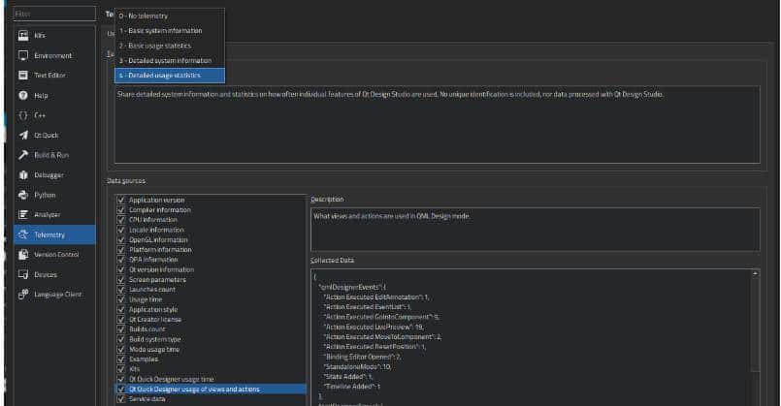Select the 'Qt version information' row
Screen dimensions: 781x406
[x=211, y=269]
